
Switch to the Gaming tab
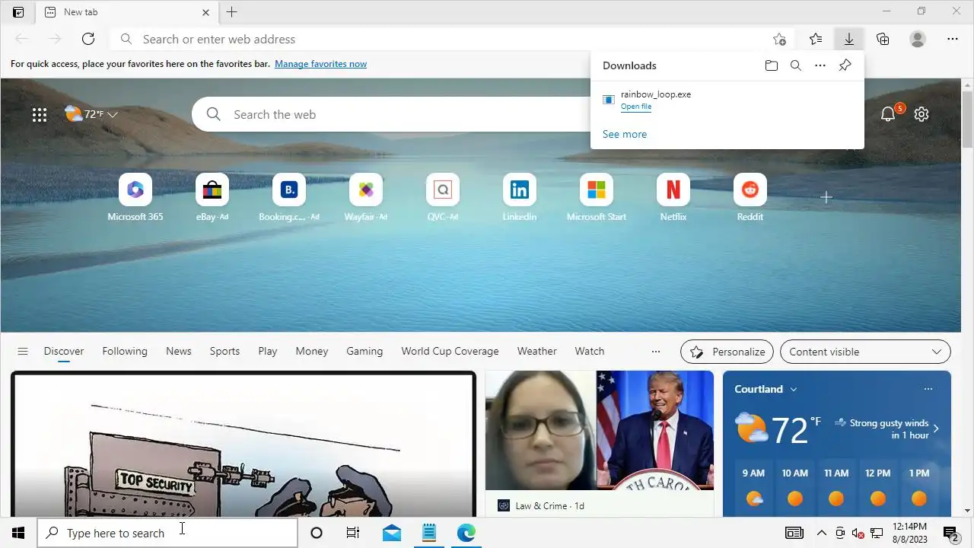point(364,351)
